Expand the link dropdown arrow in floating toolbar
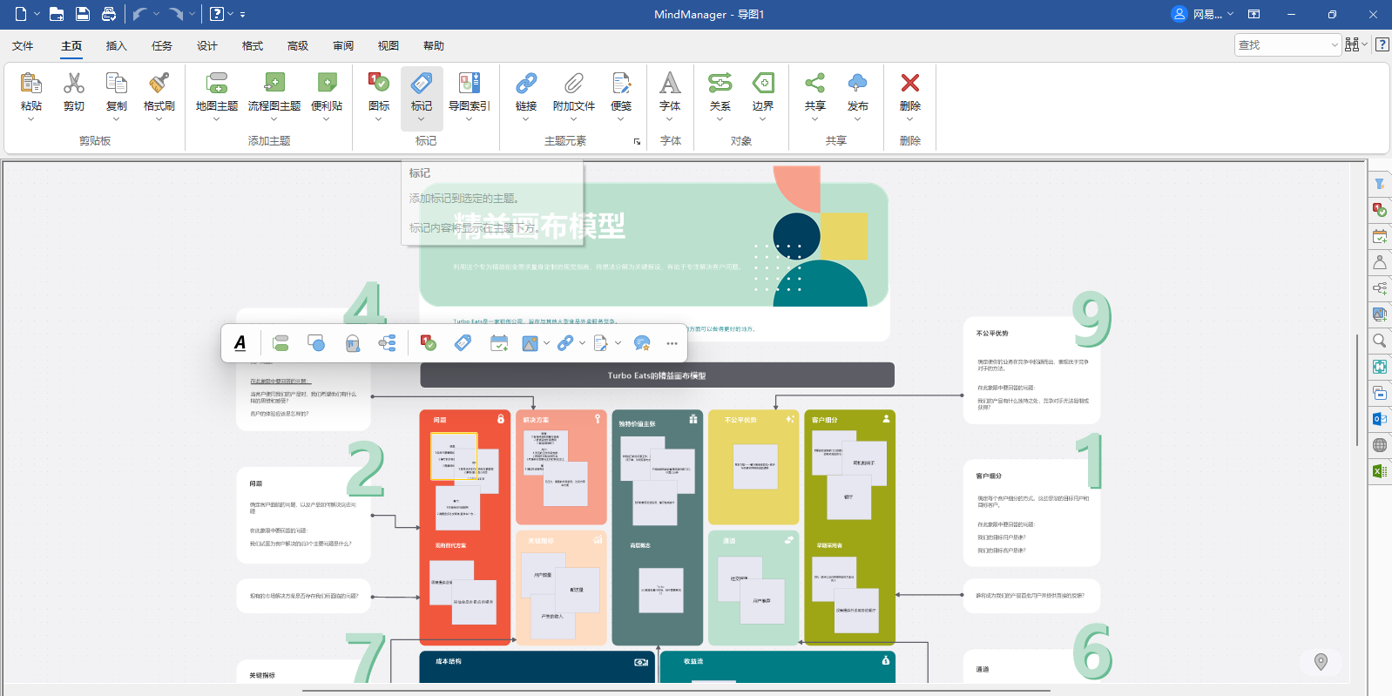The width and height of the screenshot is (1392, 696). tap(582, 343)
